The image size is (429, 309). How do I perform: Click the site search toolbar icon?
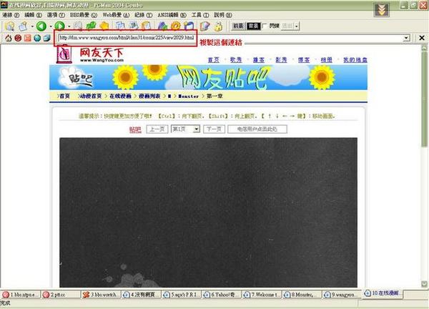pos(10,26)
